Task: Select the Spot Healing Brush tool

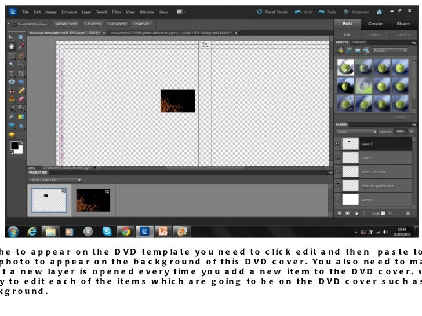Action: pyautogui.click(x=21, y=91)
